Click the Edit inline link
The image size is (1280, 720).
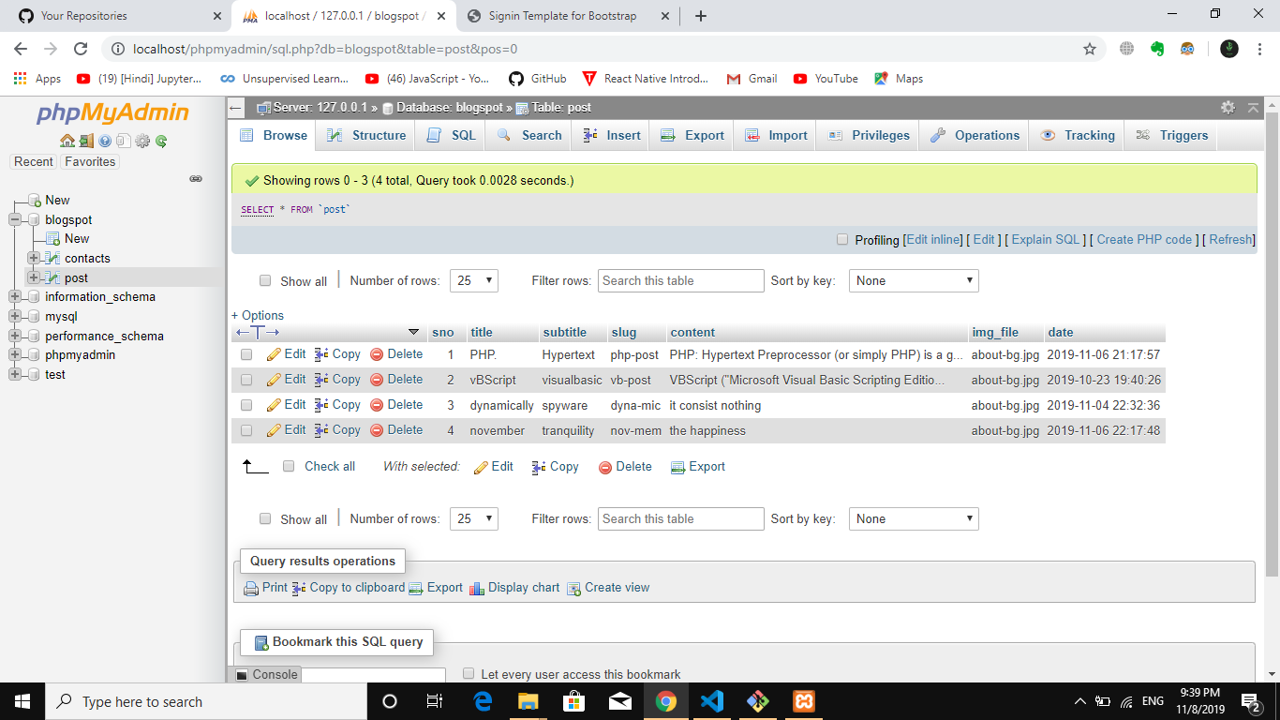click(x=934, y=240)
